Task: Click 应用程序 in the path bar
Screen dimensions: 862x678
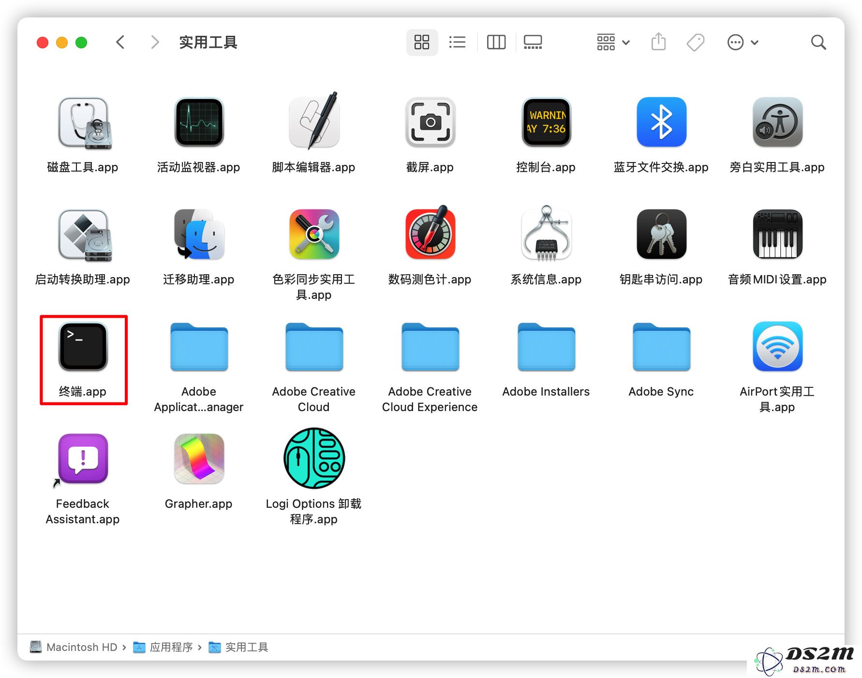Action: point(163,647)
